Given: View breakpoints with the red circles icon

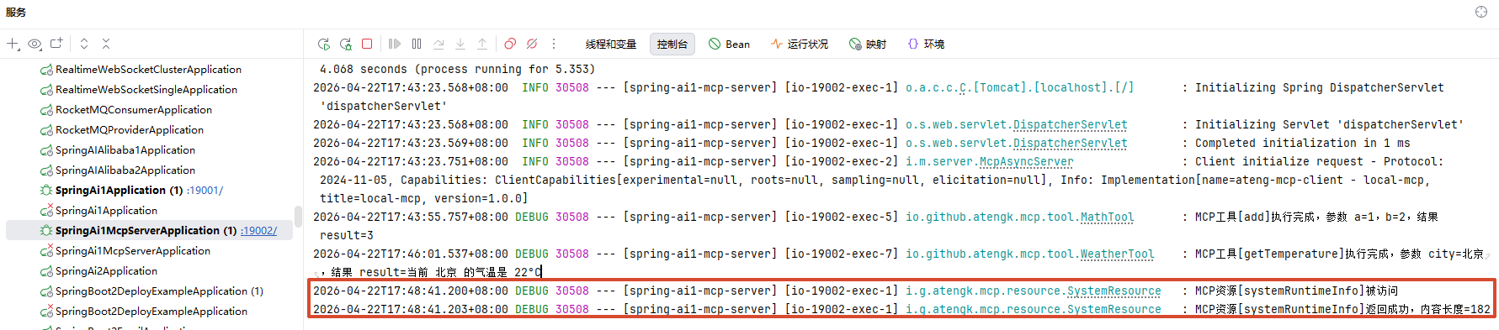Looking at the screenshot, I should 510,44.
